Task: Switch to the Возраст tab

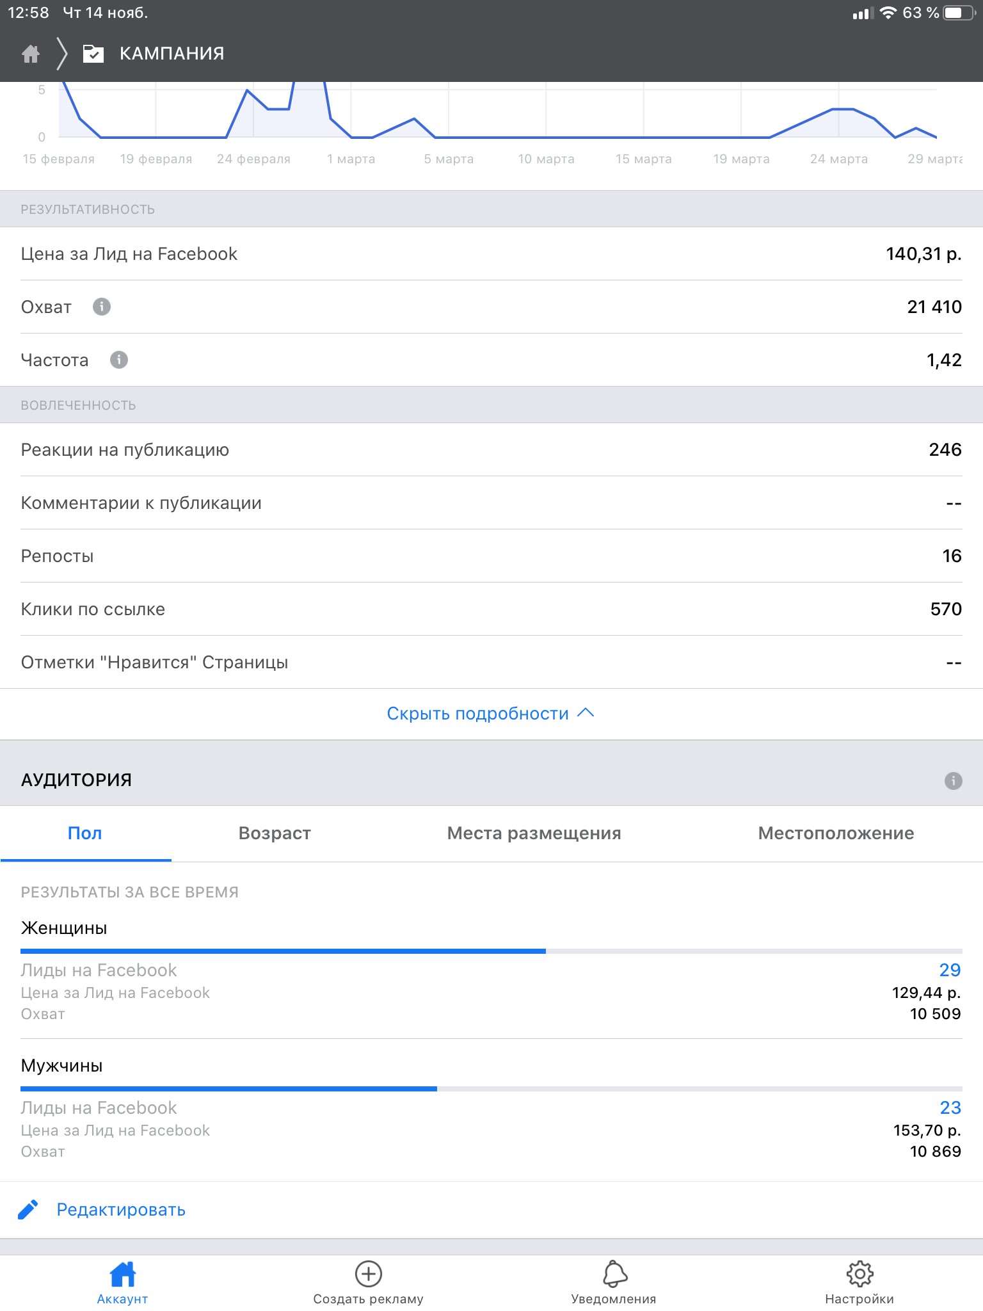Action: coord(275,833)
